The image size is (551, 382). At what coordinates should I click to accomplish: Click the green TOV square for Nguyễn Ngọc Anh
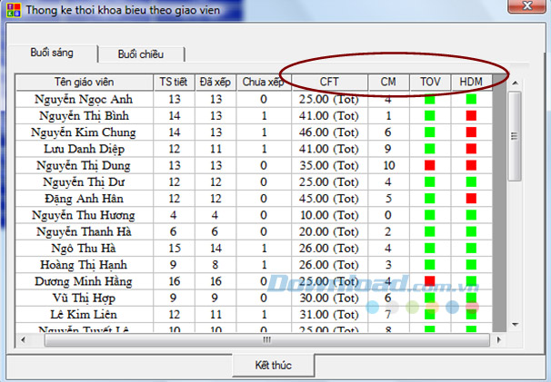[429, 99]
